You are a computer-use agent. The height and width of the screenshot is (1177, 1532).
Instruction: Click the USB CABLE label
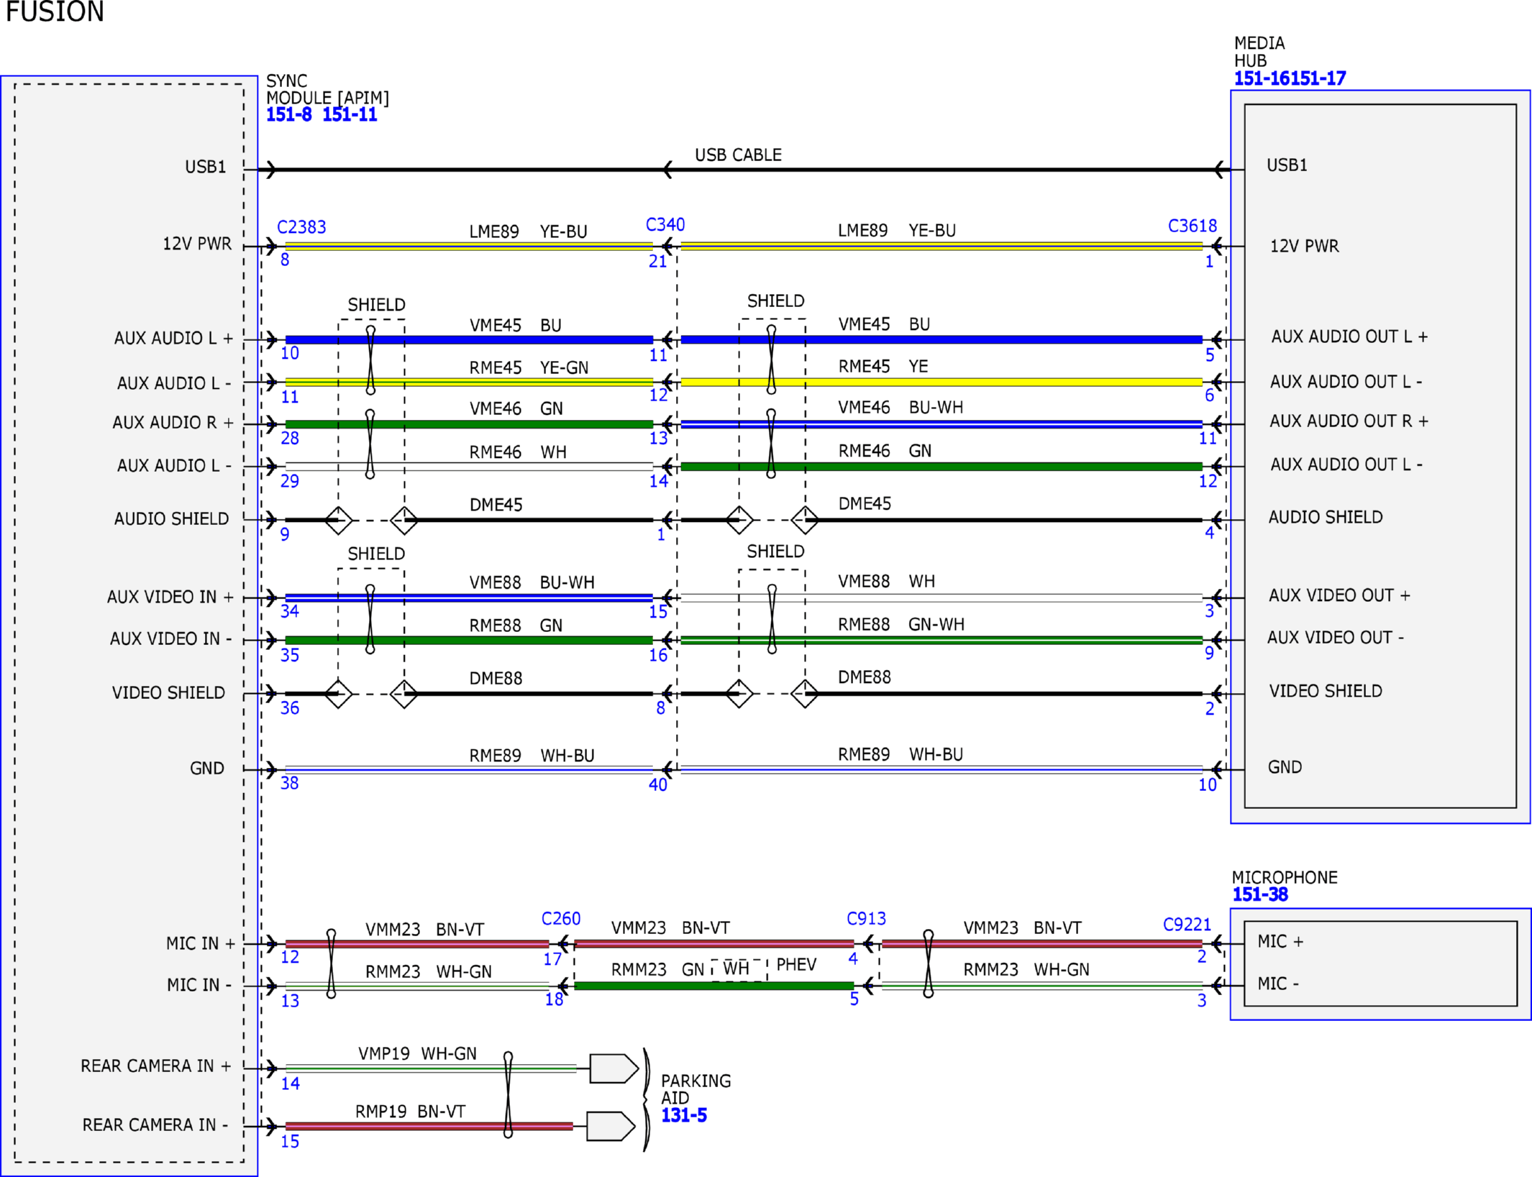[x=738, y=155]
